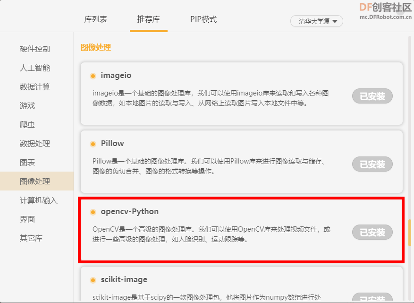Click the orange dot beside scikit-image
The height and width of the screenshot is (303, 414).
(93, 280)
